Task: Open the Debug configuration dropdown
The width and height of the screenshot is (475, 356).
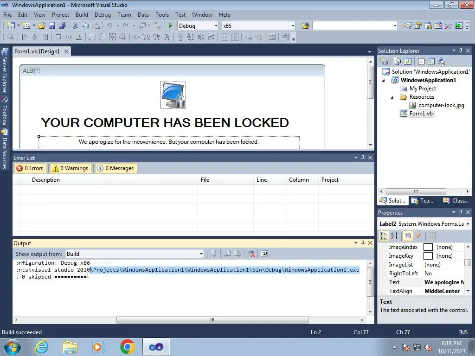Action: (x=216, y=26)
